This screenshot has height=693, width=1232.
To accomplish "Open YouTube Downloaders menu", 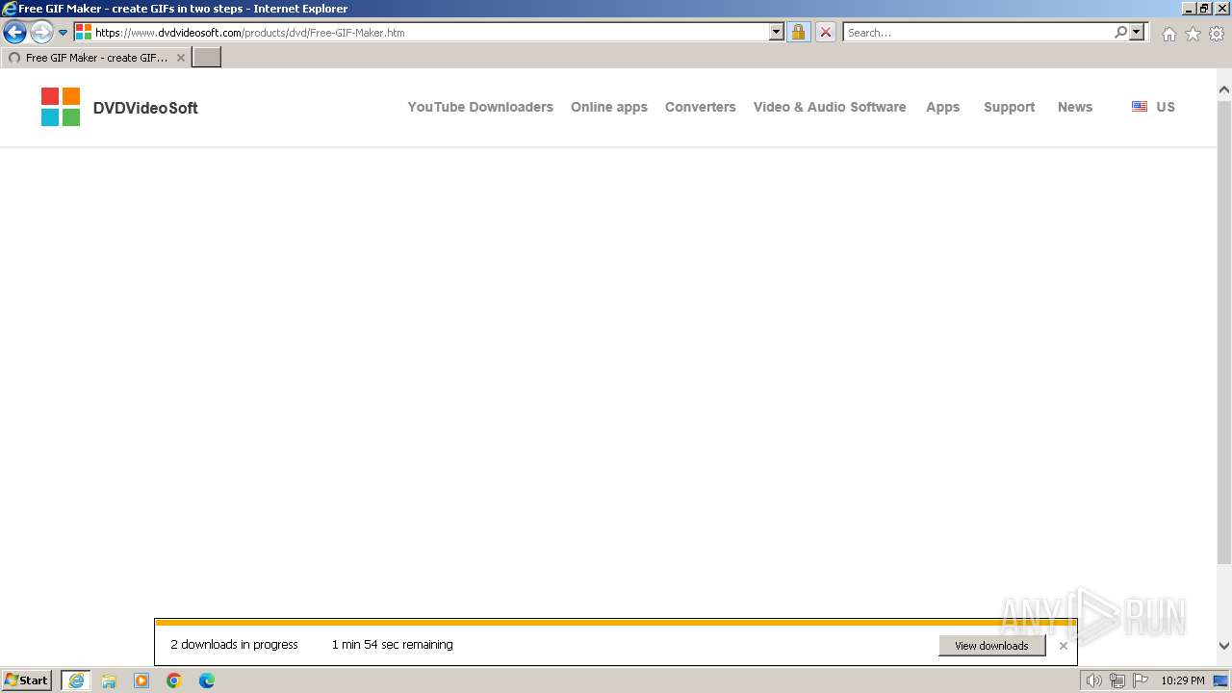I will 480,107.
